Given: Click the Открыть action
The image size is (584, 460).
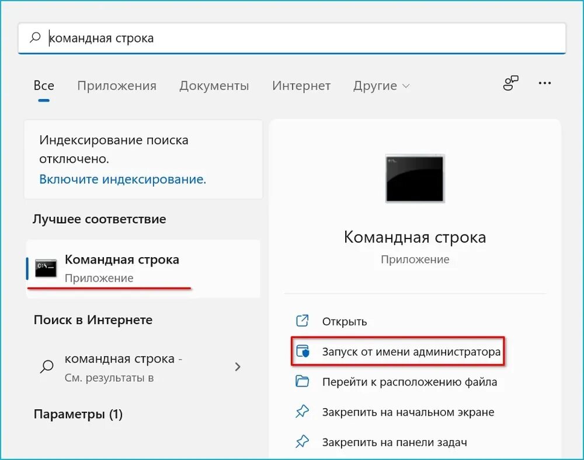Looking at the screenshot, I should pos(345,321).
